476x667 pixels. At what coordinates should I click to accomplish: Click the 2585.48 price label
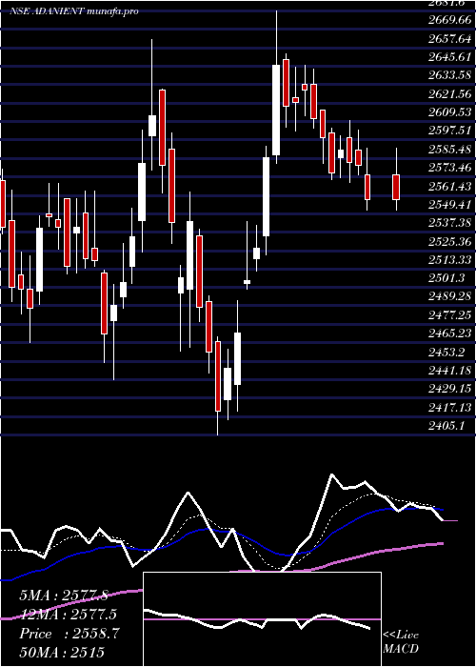coord(449,150)
